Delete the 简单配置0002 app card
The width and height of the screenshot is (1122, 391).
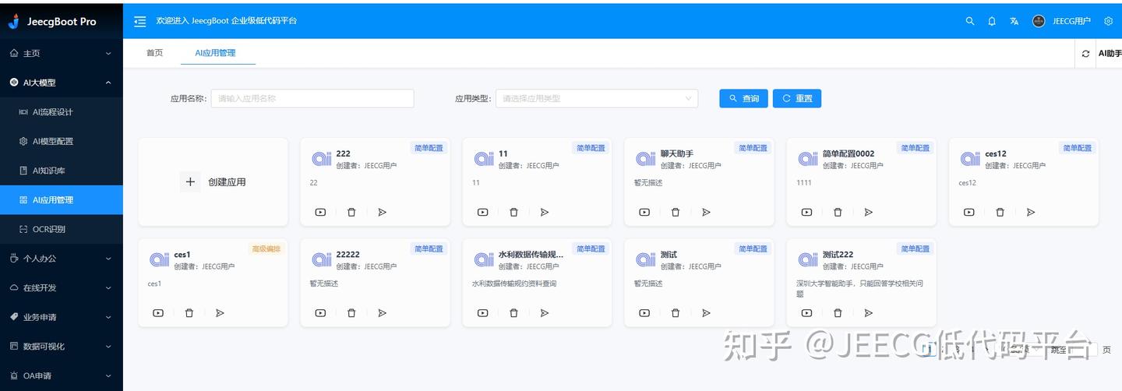click(x=838, y=212)
